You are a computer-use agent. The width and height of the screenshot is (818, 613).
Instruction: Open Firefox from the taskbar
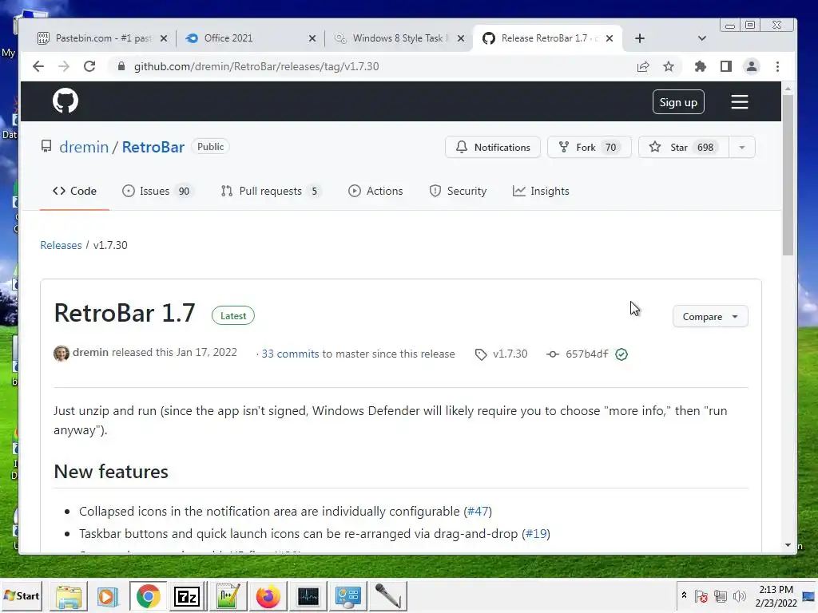coord(268,596)
